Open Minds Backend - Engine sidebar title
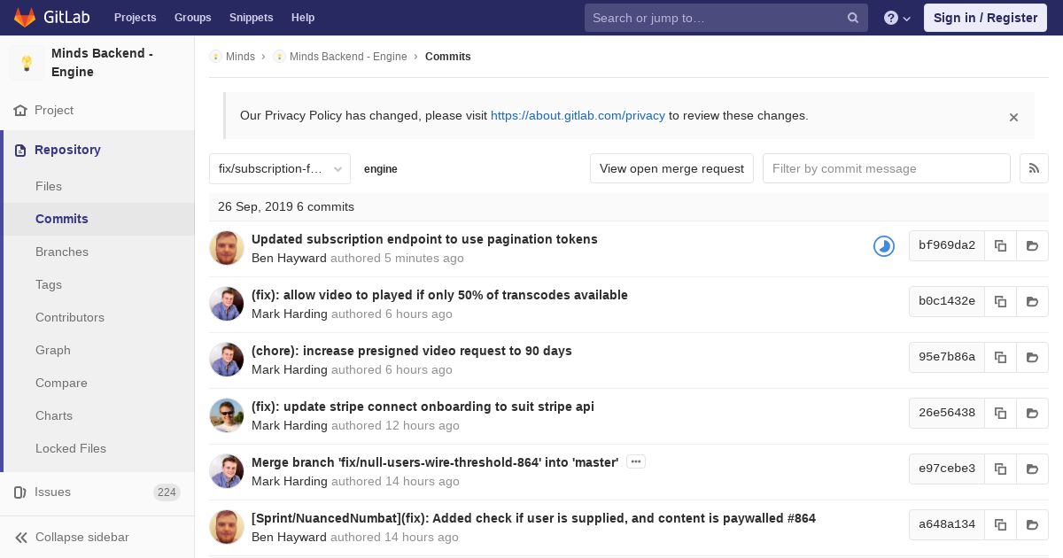The height and width of the screenshot is (558, 1063). (102, 63)
